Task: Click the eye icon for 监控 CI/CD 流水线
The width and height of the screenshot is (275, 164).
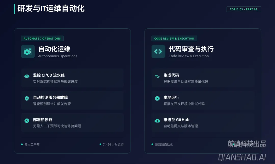Action: [27, 76]
